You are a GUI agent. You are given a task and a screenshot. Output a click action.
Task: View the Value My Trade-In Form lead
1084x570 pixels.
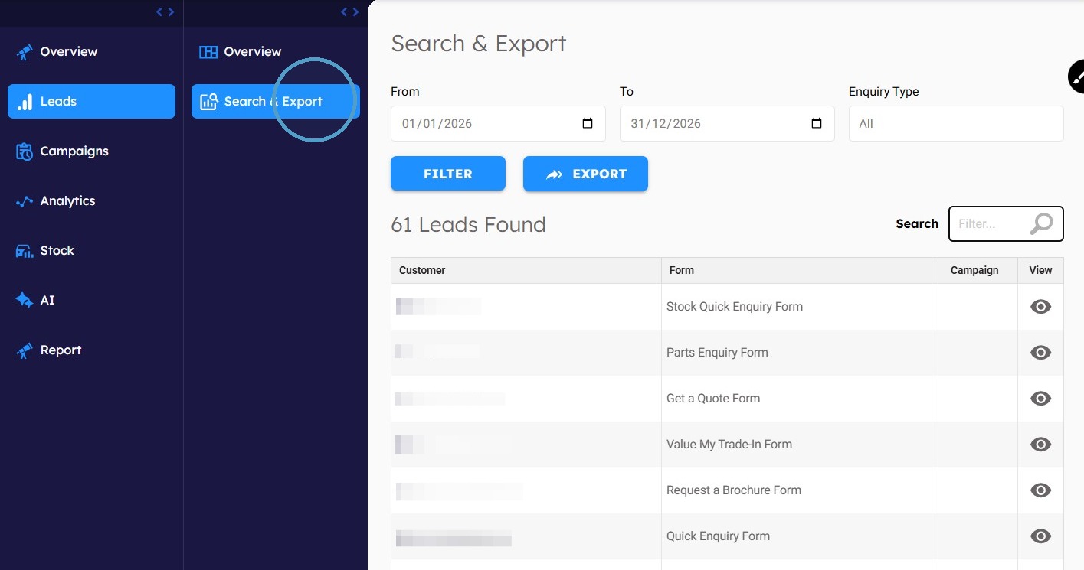pos(1040,445)
